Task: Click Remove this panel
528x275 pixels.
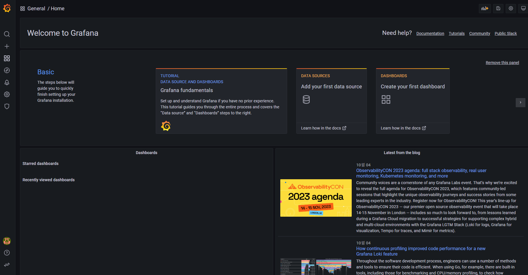Action: [x=502, y=63]
